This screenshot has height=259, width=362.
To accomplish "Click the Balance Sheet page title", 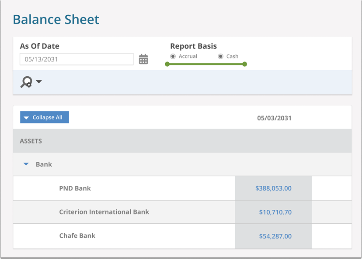I will (x=56, y=19).
